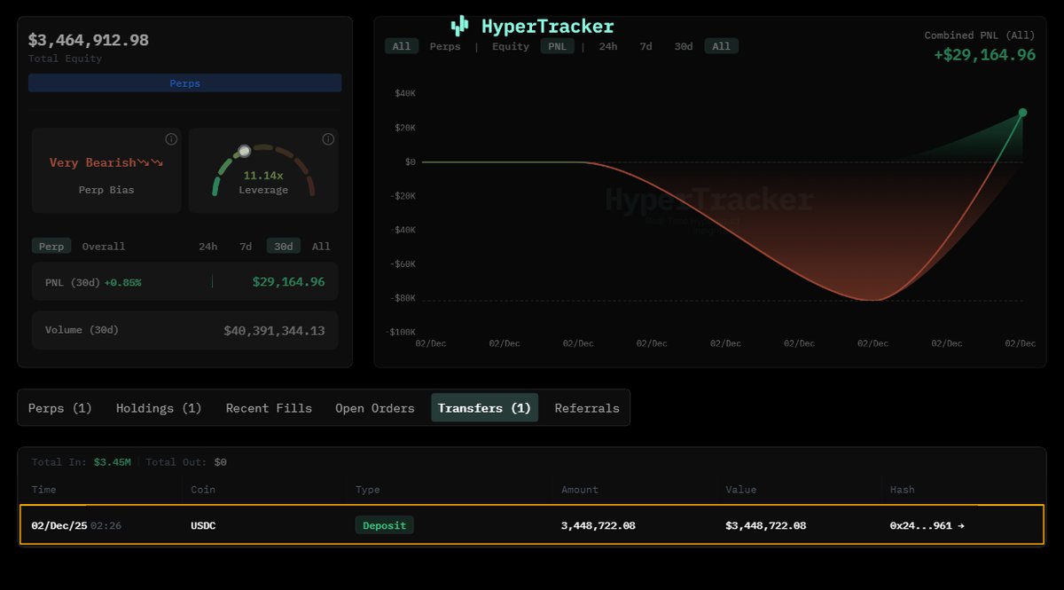
Task: Click the green PNL endpoint dot on chart
Action: pyautogui.click(x=1022, y=113)
